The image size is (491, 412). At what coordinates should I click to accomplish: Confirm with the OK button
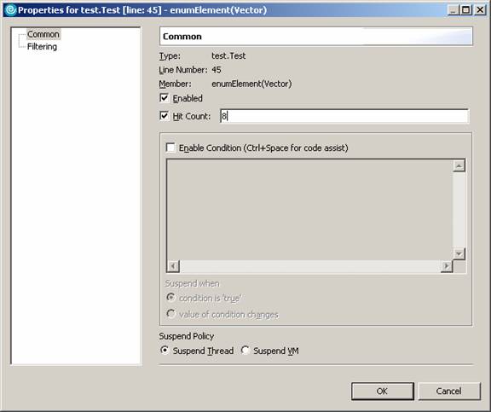click(383, 391)
